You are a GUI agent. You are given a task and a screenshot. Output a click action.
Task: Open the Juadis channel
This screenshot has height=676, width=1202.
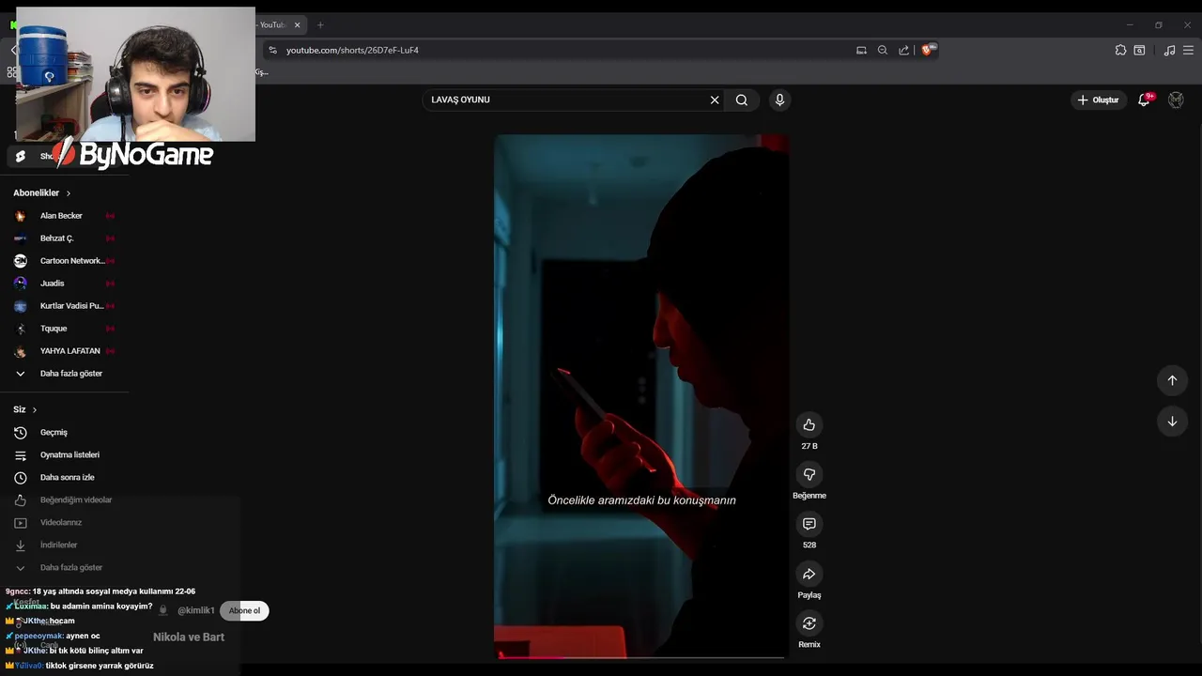53,284
